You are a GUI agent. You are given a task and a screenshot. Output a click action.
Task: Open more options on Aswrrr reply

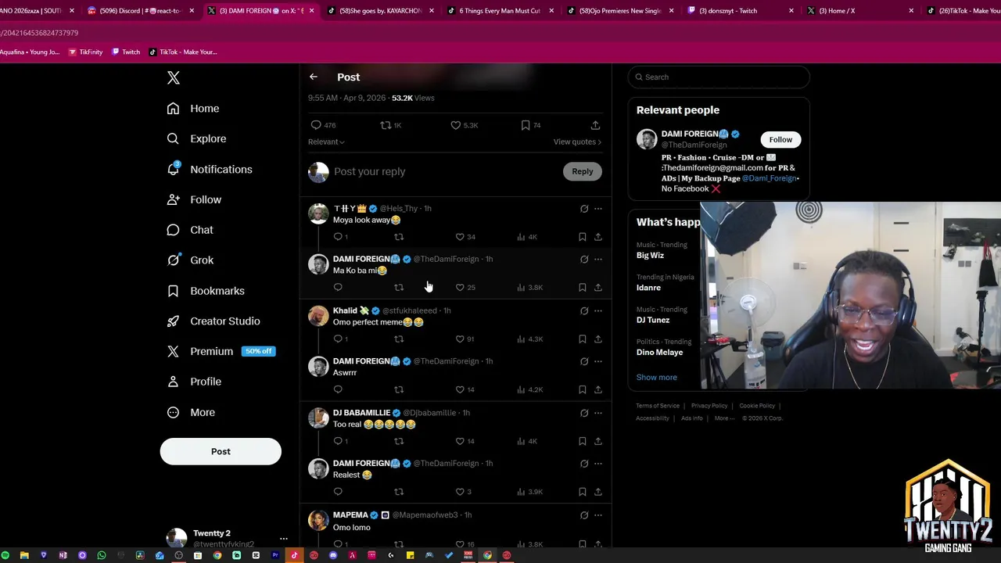(x=598, y=361)
